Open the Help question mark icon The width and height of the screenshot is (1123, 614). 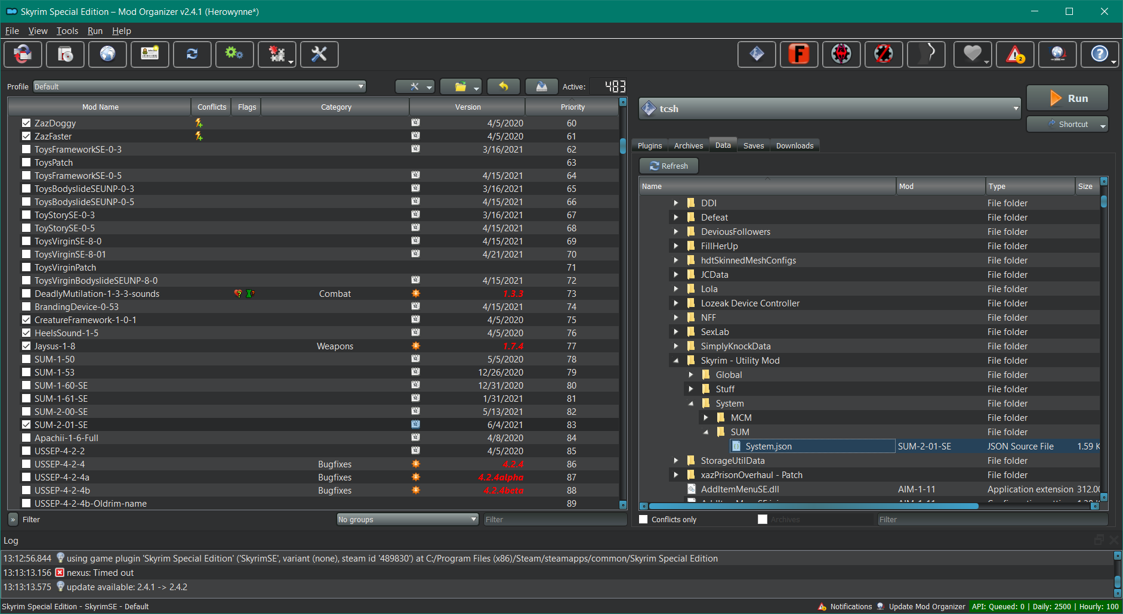click(x=1100, y=54)
